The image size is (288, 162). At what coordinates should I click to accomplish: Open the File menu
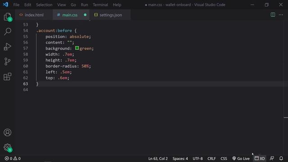point(16,5)
